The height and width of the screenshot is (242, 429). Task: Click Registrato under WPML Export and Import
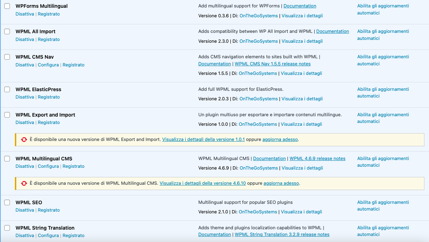(x=49, y=122)
